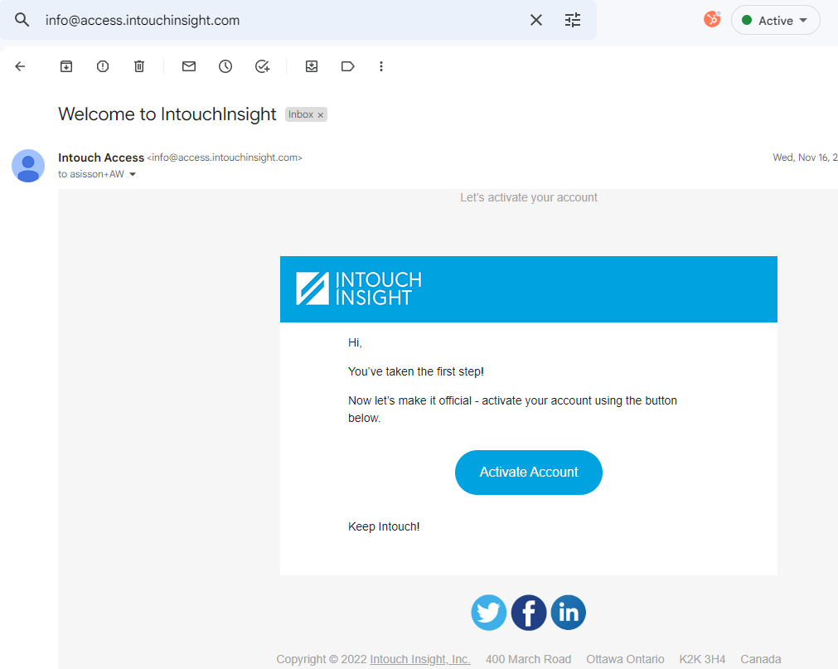
Task: Delete the email using trash icon
Action: tap(139, 66)
